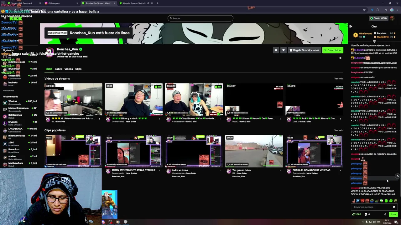
Task: Click 'Ver todo' next to Clips populares
Action: (339, 130)
